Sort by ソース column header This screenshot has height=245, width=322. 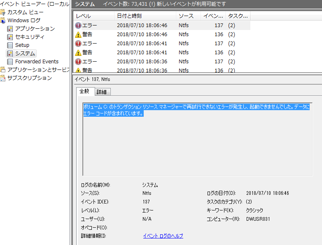click(x=188, y=16)
